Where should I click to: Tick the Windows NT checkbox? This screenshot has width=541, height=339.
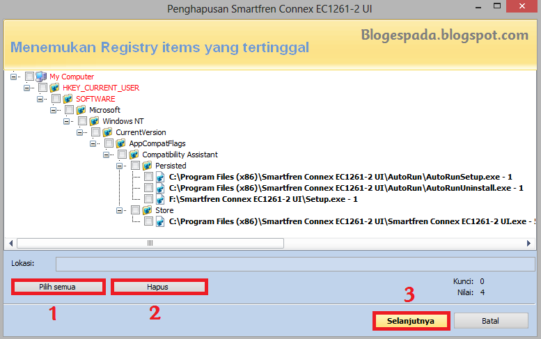click(x=82, y=120)
